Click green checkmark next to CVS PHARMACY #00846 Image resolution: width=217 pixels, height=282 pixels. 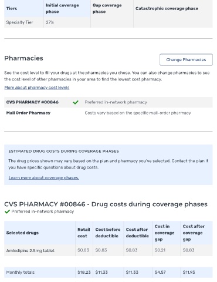coord(76,102)
